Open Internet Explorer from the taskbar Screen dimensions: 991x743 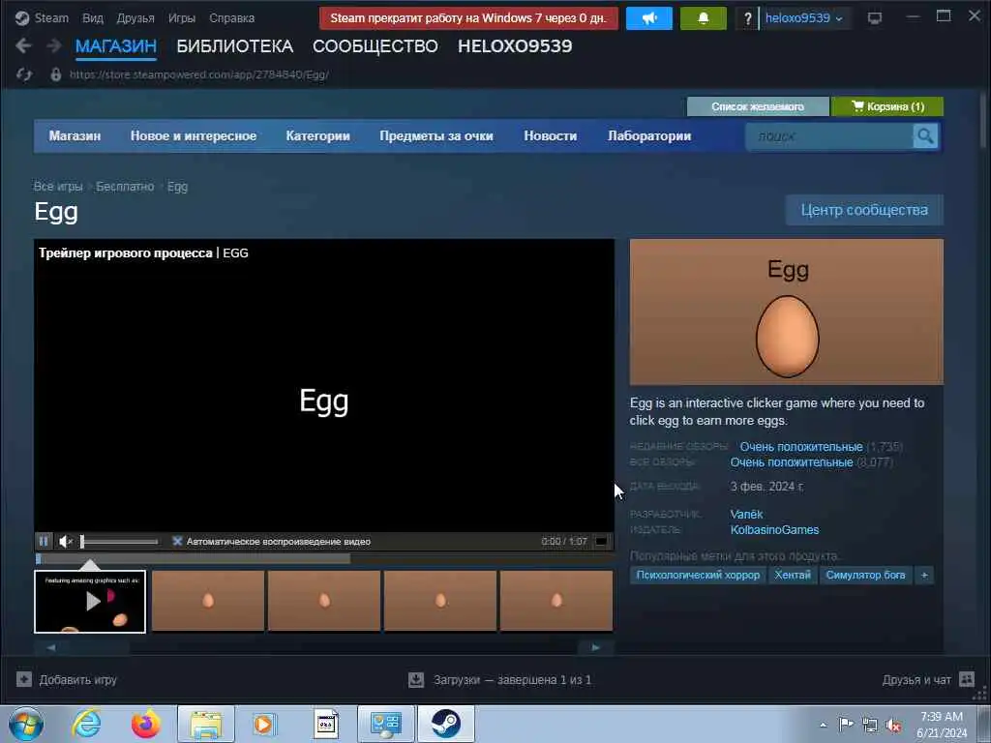pyautogui.click(x=86, y=724)
